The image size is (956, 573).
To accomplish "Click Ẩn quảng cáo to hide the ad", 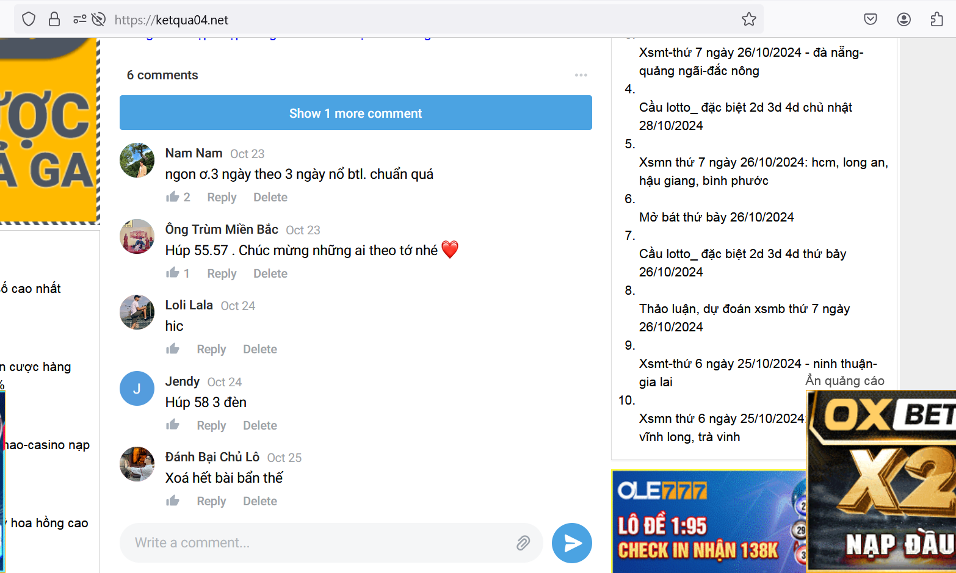I will (x=844, y=381).
